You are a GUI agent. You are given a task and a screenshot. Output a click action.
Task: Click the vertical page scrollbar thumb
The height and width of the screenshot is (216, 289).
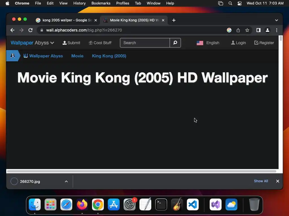[281, 38]
